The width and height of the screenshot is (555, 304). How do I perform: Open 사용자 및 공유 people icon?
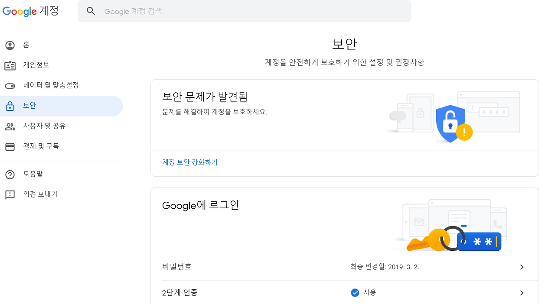click(10, 126)
